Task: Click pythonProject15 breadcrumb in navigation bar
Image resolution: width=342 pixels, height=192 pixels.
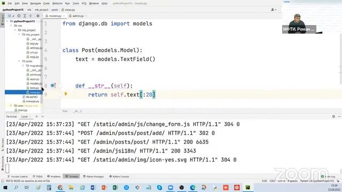Action: pyautogui.click(x=13, y=10)
